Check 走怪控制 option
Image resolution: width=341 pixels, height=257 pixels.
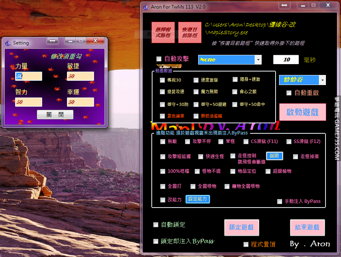click(x=233, y=156)
